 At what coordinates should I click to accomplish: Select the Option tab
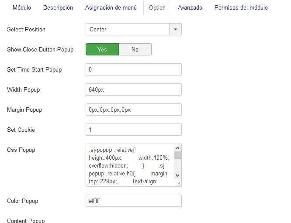point(157,7)
